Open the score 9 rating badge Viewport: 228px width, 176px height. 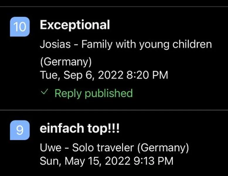(20, 130)
